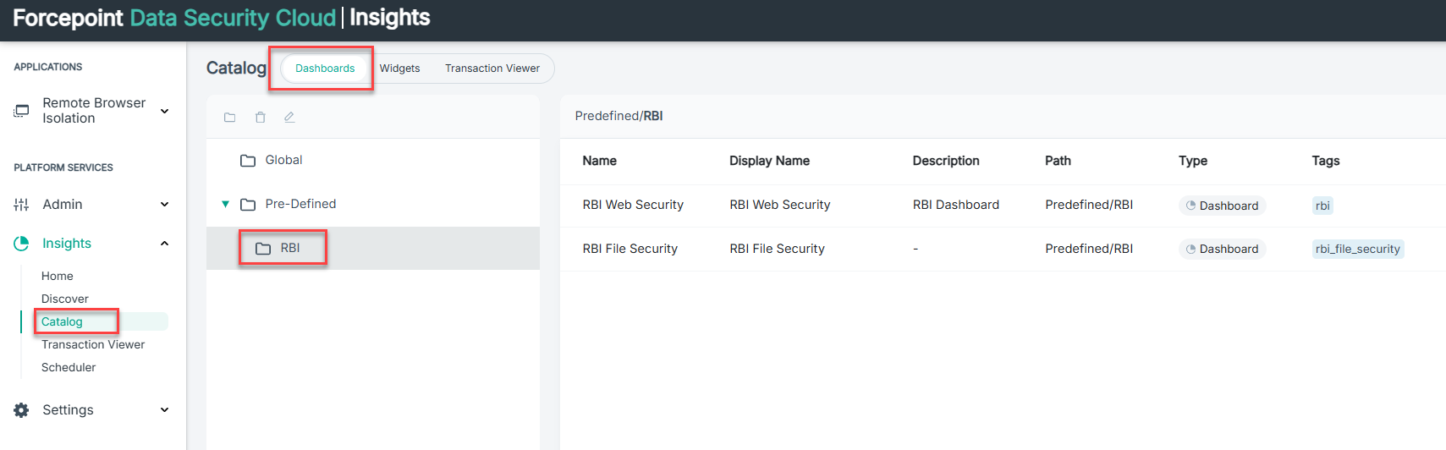Click the rbi_file_security tag
The image size is (1446, 450).
[1358, 249]
